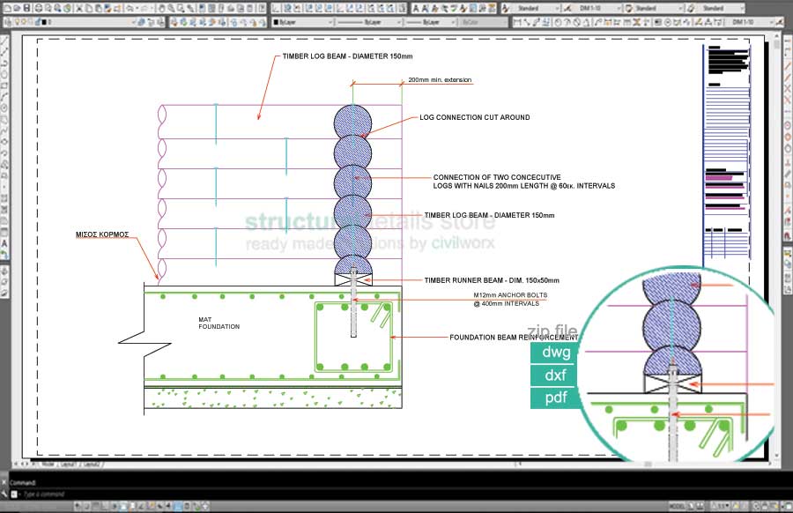The image size is (793, 513).
Task: Select the Multiline Text tool
Action: (5, 243)
